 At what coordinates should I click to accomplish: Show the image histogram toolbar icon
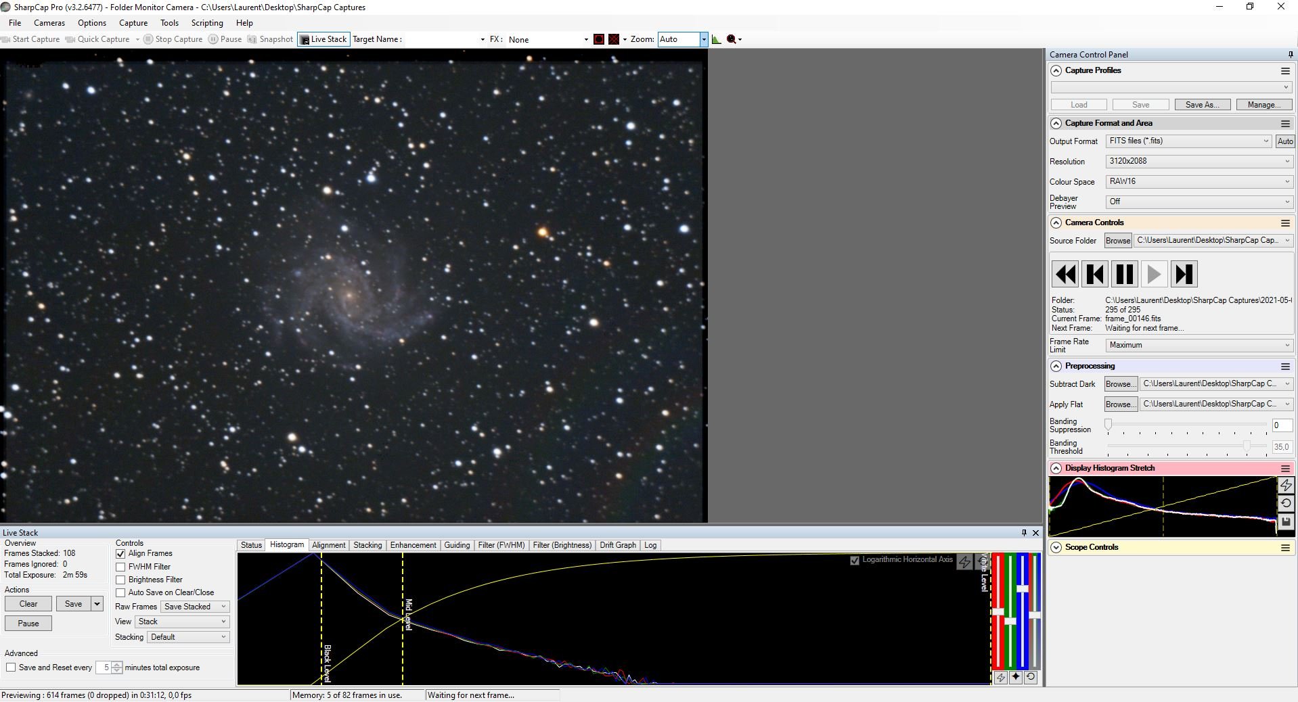coord(717,39)
